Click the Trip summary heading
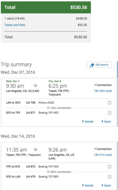The width and height of the screenshot is (118, 190). tap(16, 65)
